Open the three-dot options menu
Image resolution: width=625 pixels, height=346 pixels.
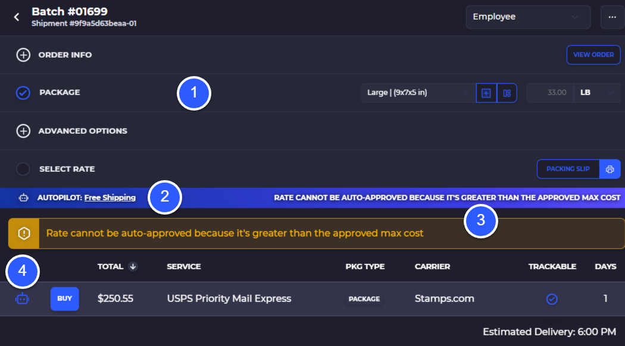coord(612,17)
